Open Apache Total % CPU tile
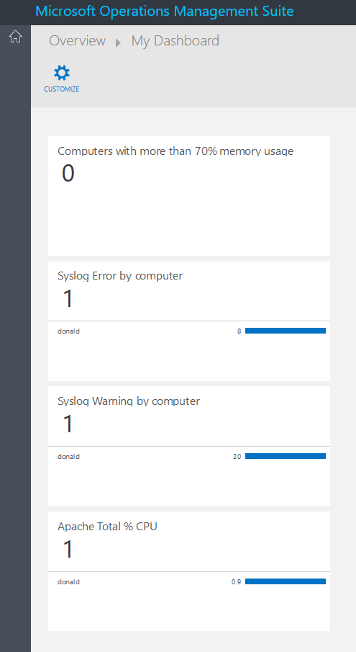Screen dimensions: 356x652 [x=189, y=571]
